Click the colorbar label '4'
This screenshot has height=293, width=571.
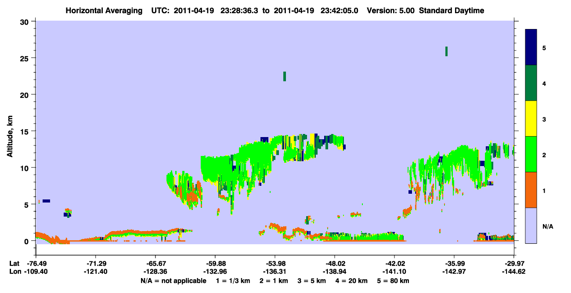544,83
